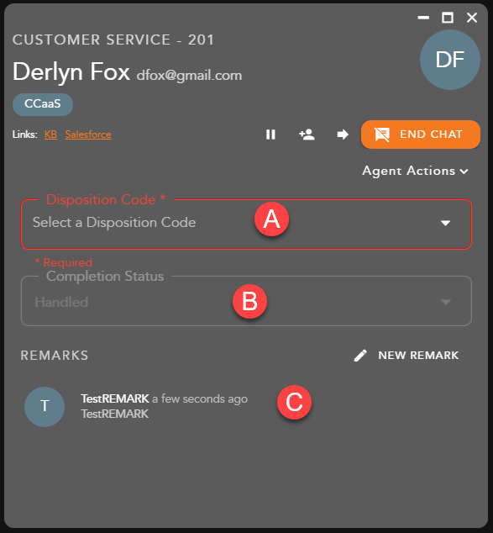
Task: Click the Disposition Code dropdown arrow
Action: [x=445, y=223]
